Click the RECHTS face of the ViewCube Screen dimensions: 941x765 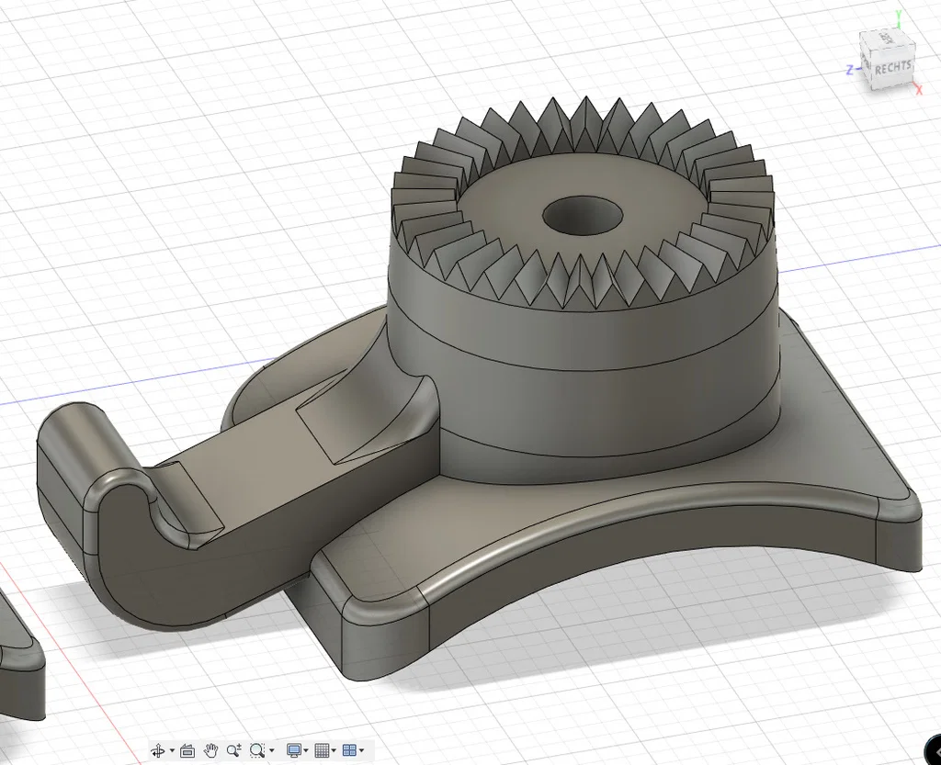pyautogui.click(x=893, y=68)
